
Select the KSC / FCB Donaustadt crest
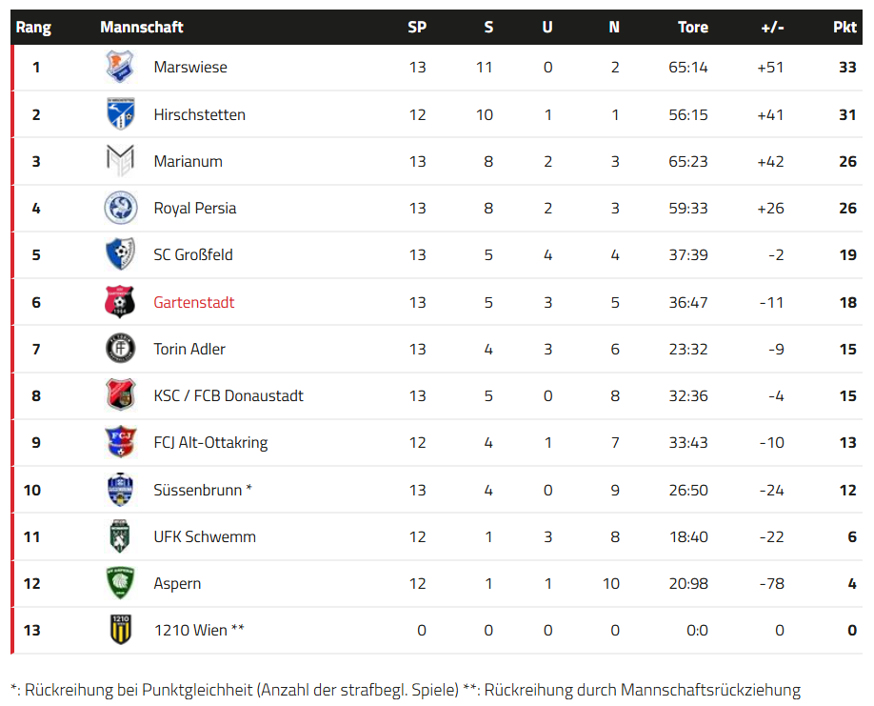click(x=120, y=395)
